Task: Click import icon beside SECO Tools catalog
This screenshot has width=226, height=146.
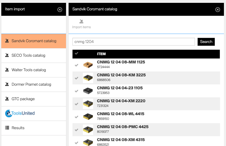Action: tap(7, 55)
